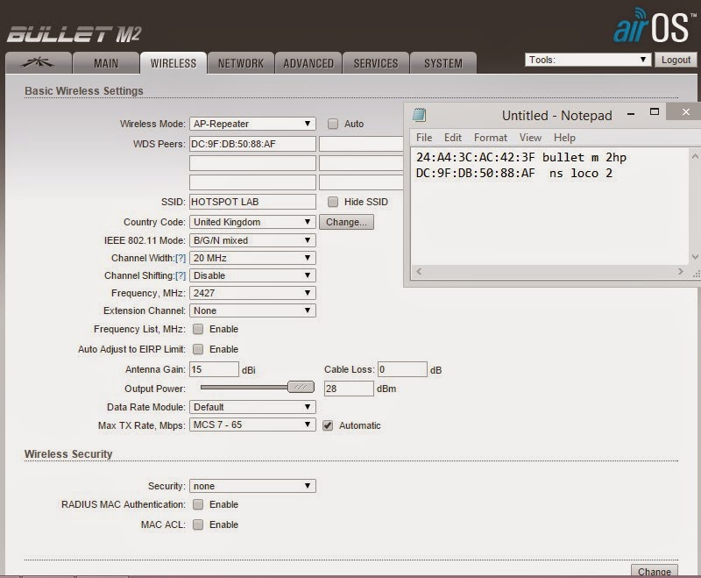Switch to the WIRELESS tab
701x578 pixels.
click(x=173, y=62)
